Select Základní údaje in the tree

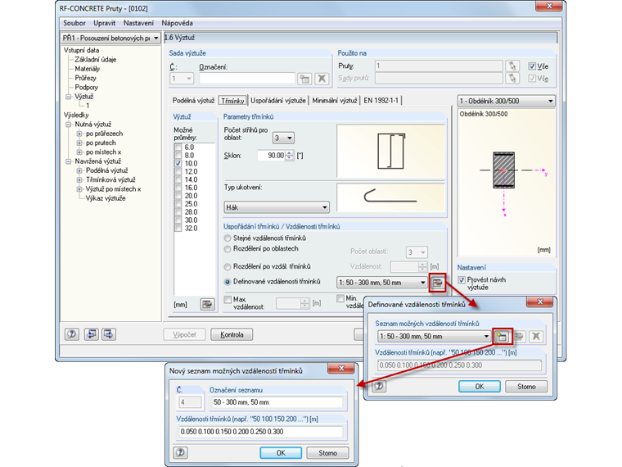(95, 60)
